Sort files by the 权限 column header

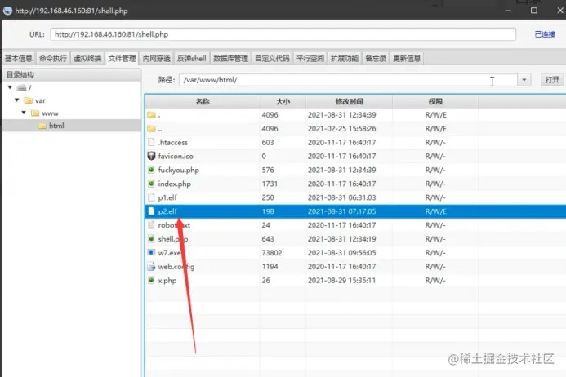[x=435, y=102]
